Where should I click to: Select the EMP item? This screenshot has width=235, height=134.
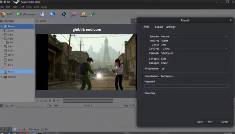point(9,60)
